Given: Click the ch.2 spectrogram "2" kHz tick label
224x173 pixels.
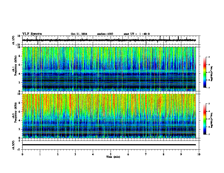Looking at the screenshot, I should [20, 129].
